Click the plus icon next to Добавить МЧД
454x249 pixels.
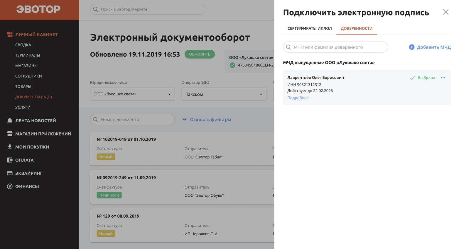[412, 47]
